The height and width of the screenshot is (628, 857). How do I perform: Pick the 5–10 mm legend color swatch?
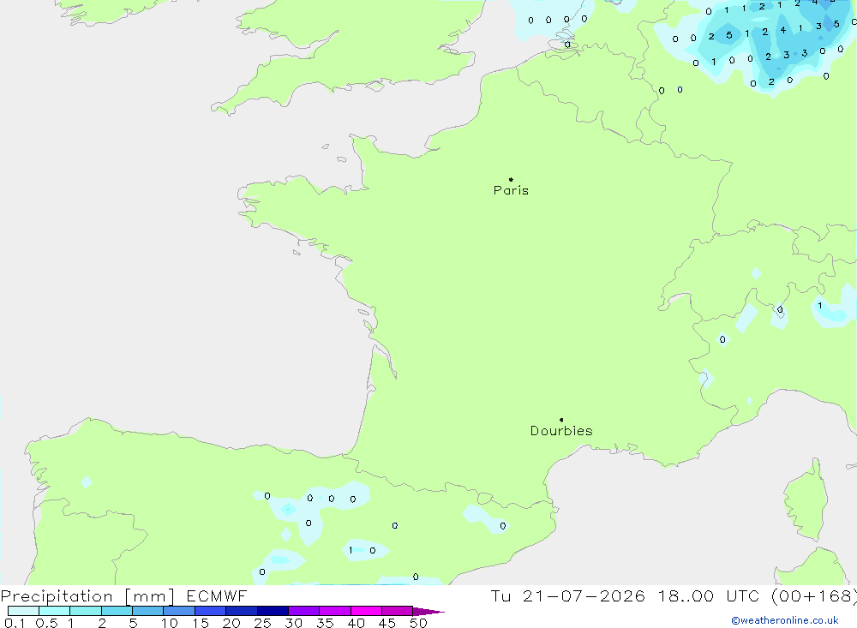tap(147, 611)
